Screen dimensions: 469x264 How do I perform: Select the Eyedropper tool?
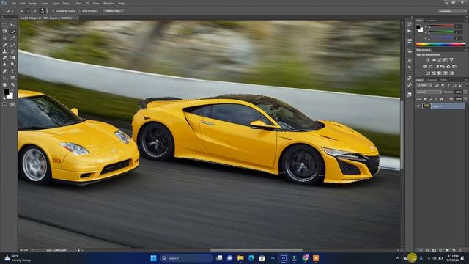12,37
